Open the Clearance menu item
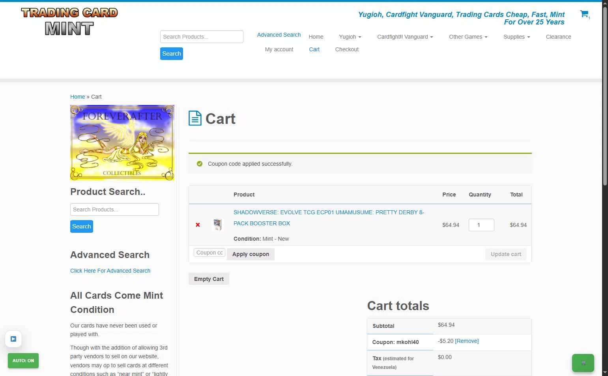The image size is (608, 376). (558, 37)
